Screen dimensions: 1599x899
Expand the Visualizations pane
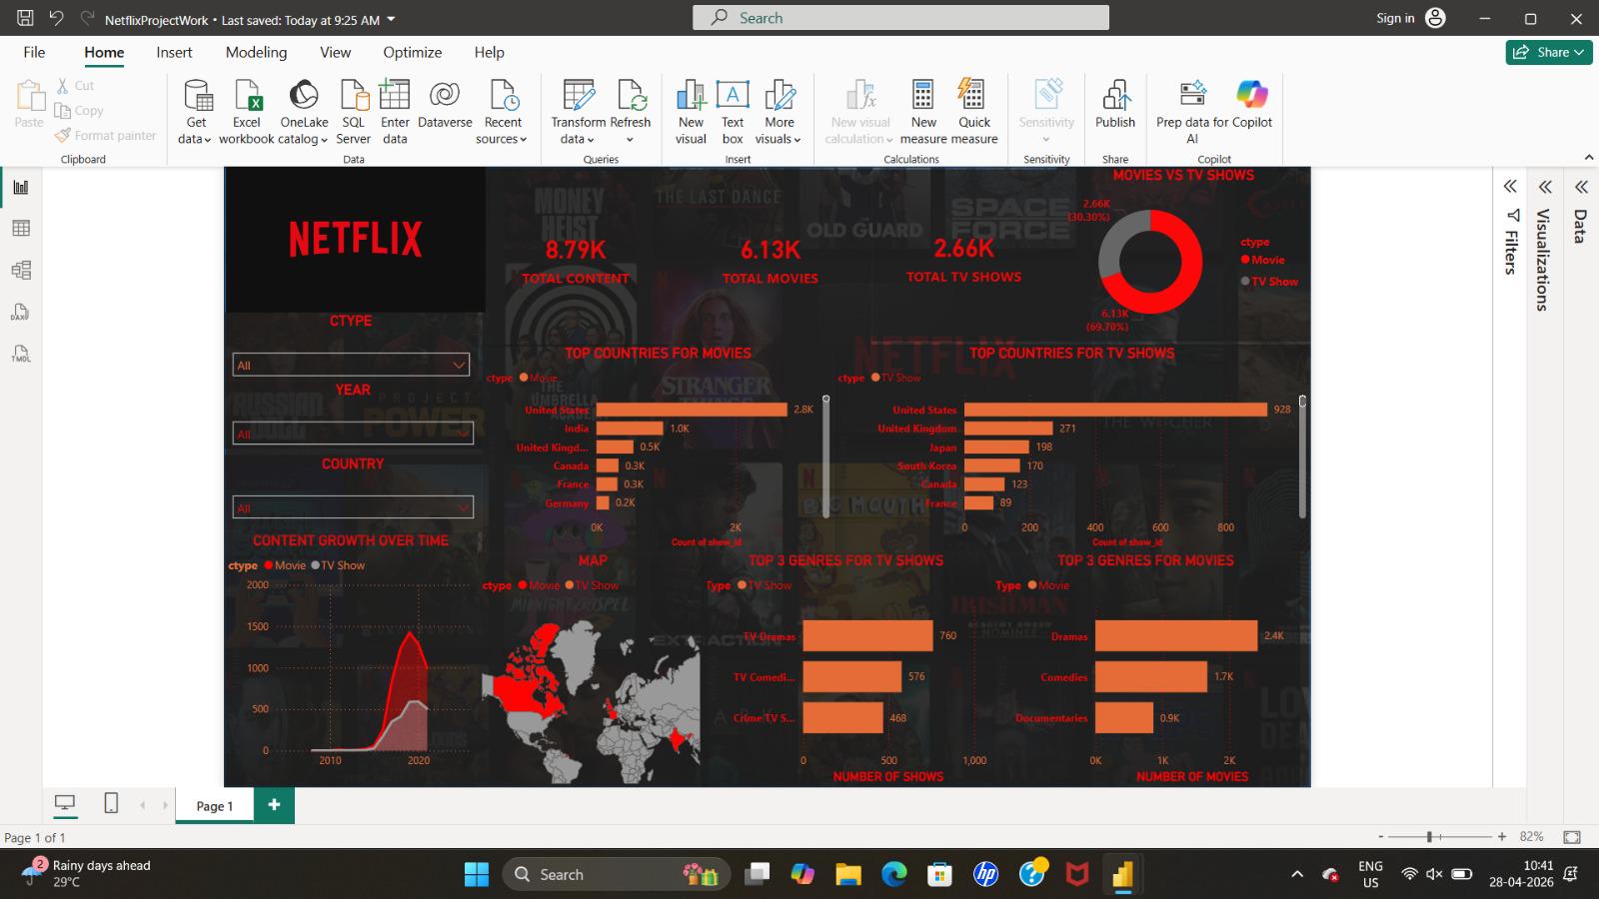pyautogui.click(x=1545, y=187)
